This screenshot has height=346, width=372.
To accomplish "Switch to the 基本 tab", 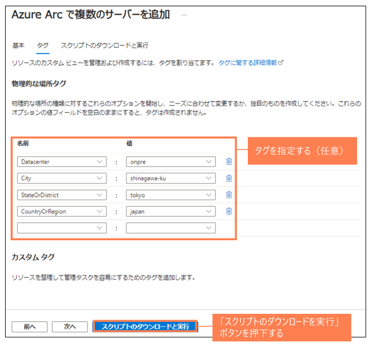I will pyautogui.click(x=18, y=45).
